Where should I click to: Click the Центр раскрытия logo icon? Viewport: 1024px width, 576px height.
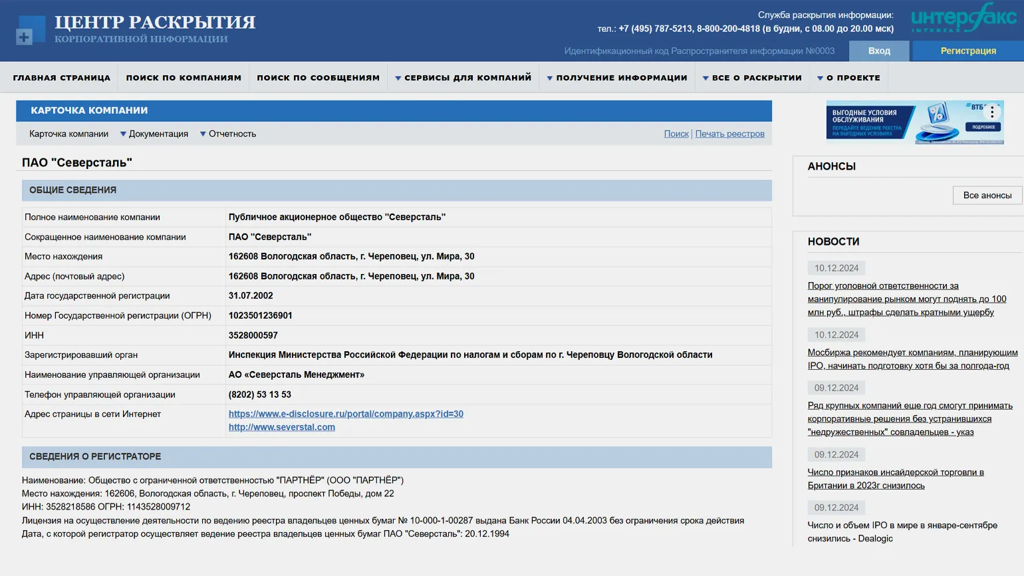point(30,31)
